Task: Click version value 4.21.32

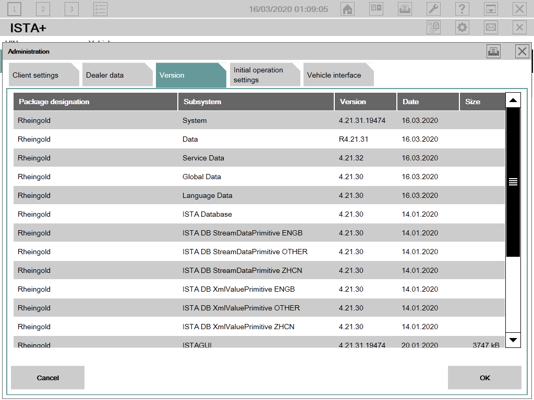Action: [x=351, y=158]
